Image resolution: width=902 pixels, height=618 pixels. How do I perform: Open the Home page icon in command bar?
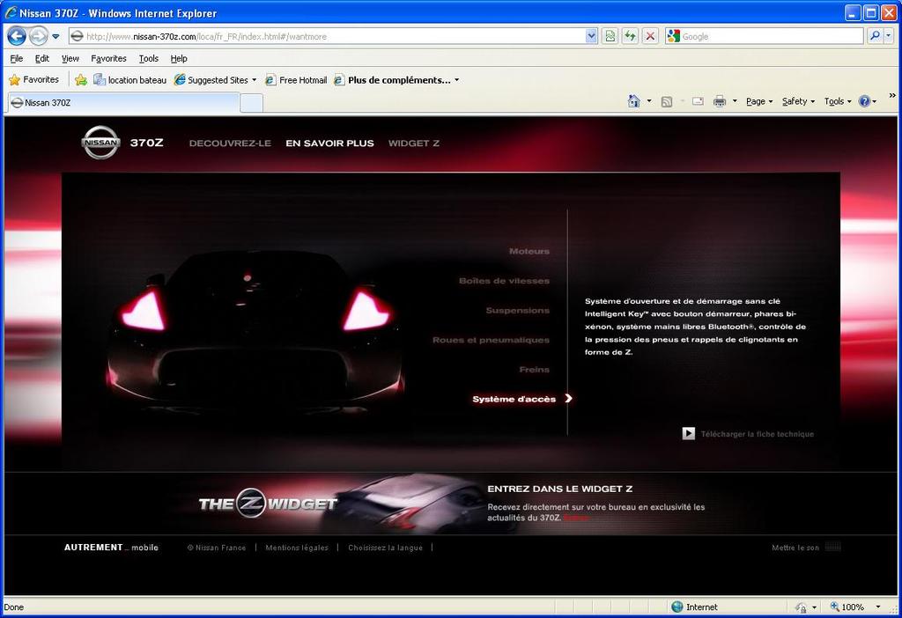tap(633, 101)
